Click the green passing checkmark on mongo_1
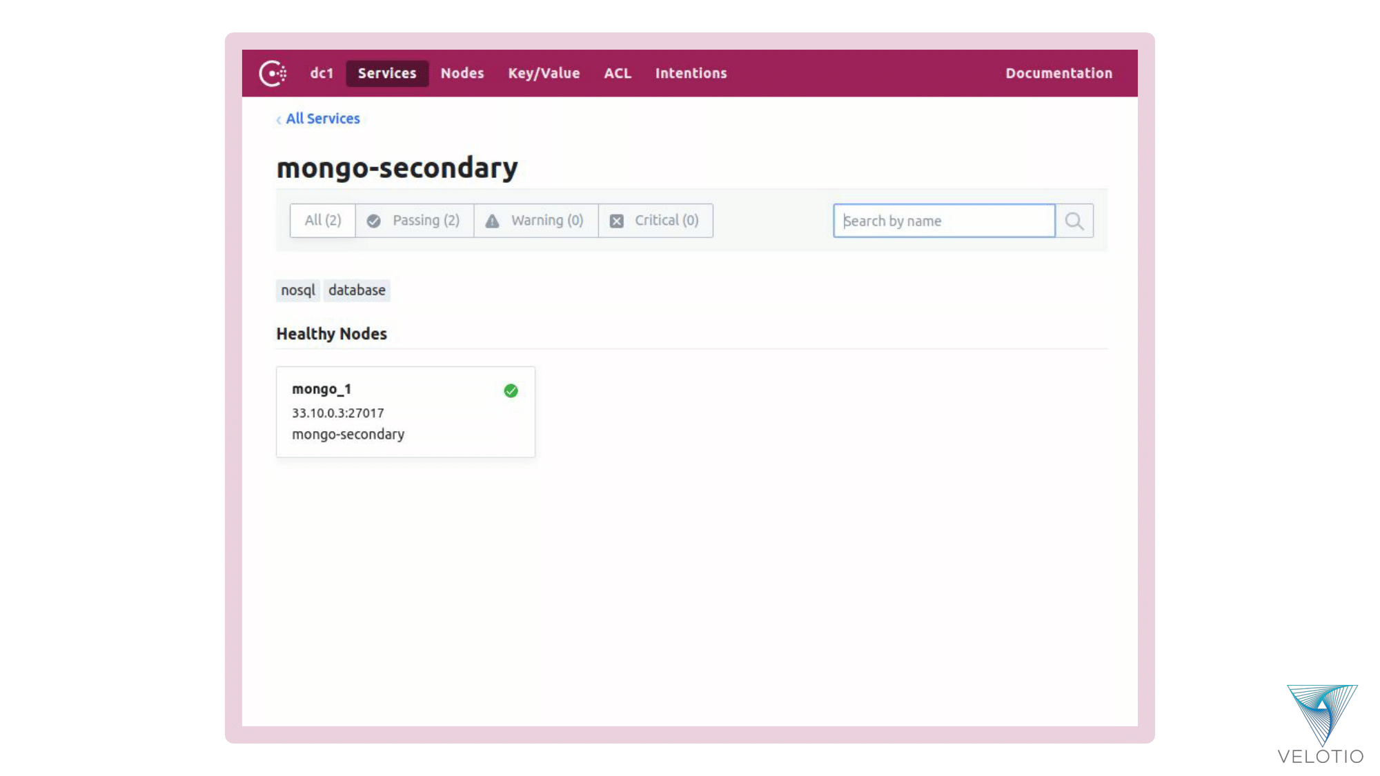Viewport: 1380px width, 776px height. (x=511, y=391)
